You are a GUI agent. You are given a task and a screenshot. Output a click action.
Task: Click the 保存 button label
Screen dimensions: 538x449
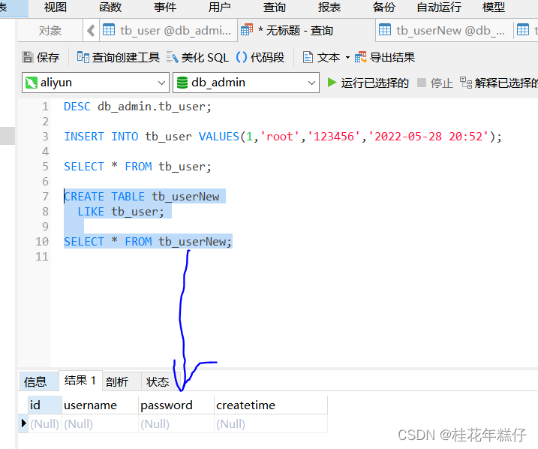point(48,57)
